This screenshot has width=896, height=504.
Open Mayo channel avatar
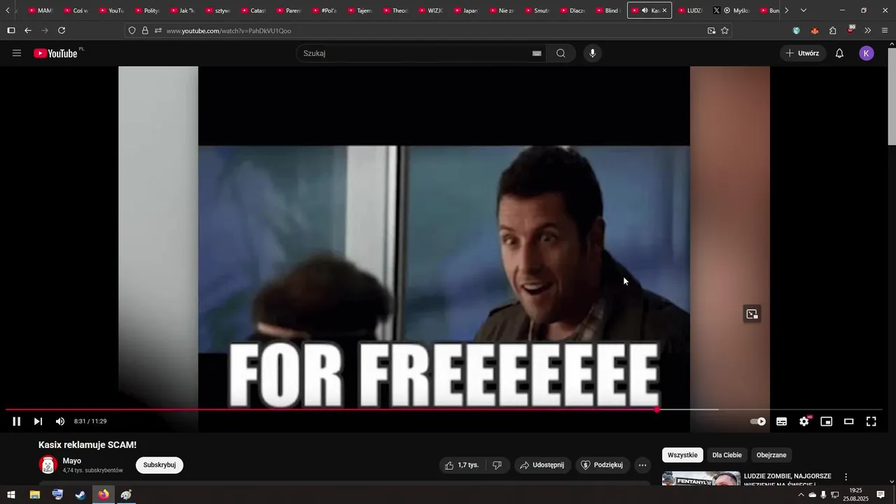tap(48, 465)
